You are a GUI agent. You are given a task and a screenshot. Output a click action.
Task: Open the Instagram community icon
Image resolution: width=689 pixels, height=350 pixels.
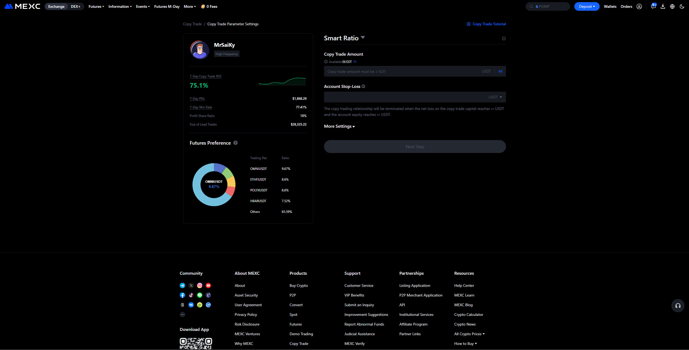click(x=200, y=285)
